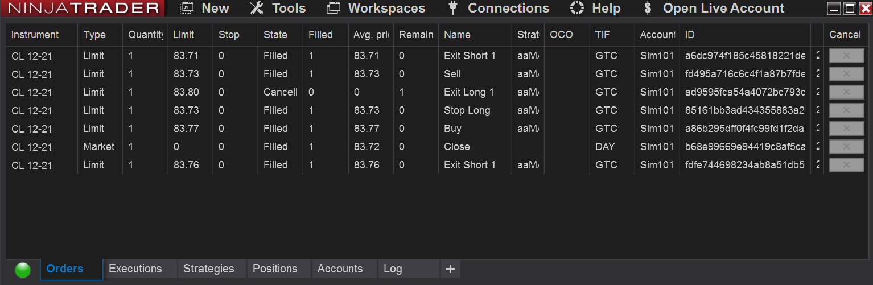Viewport: 873px width, 285px height.
Task: Click the Workspaces windows icon
Action: pyautogui.click(x=333, y=8)
